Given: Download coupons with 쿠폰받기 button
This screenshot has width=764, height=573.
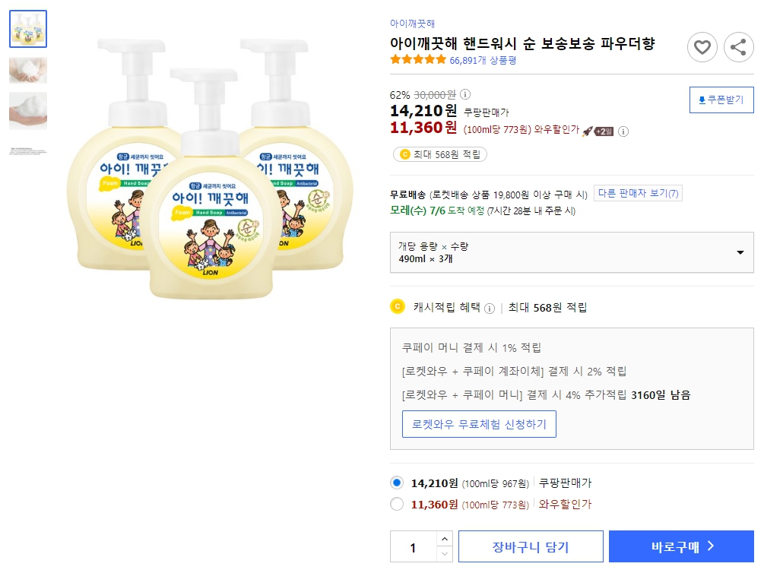Looking at the screenshot, I should coord(721,99).
